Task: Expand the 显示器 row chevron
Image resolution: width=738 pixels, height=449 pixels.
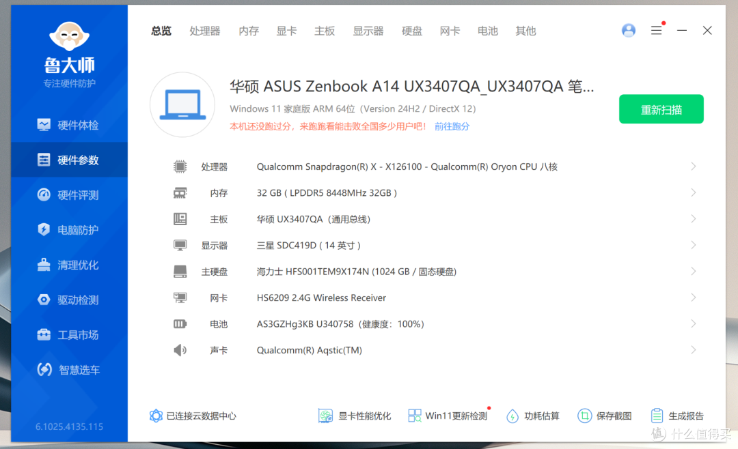Action: tap(694, 245)
